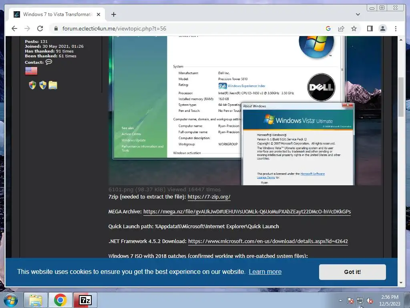Switch to Chrome in the taskbar
Viewport: 410px width, 308px height.
point(60,300)
